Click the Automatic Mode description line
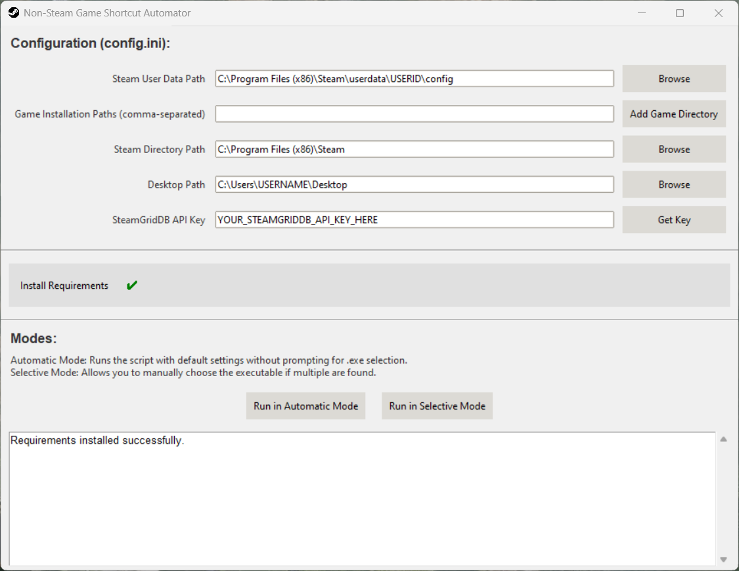This screenshot has height=571, width=739. [x=209, y=360]
